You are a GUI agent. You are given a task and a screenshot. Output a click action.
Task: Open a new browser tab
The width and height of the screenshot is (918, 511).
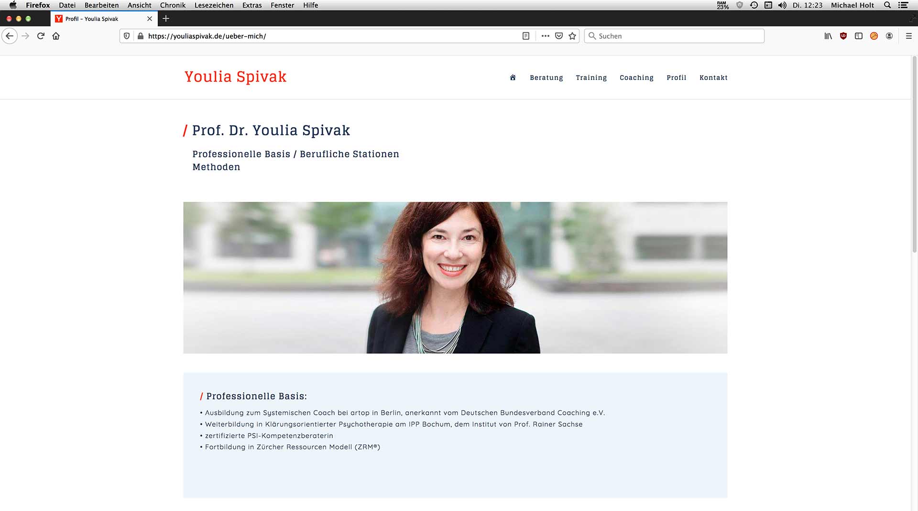pos(166,19)
